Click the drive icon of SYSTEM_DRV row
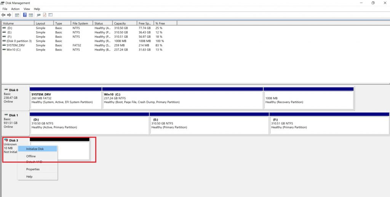The height and width of the screenshot is (197, 390). 4,45
